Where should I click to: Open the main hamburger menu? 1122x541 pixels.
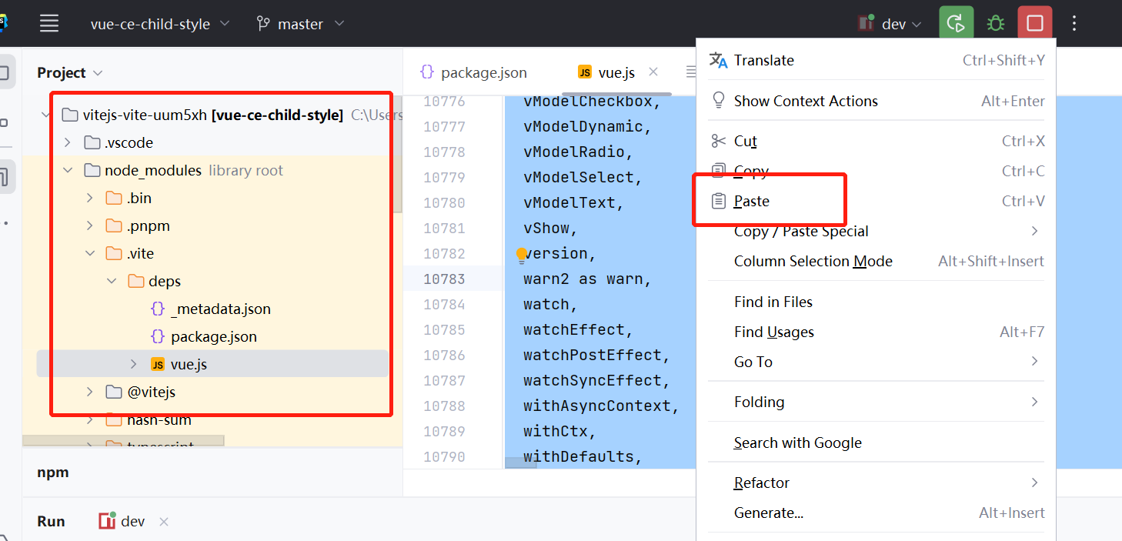point(48,22)
